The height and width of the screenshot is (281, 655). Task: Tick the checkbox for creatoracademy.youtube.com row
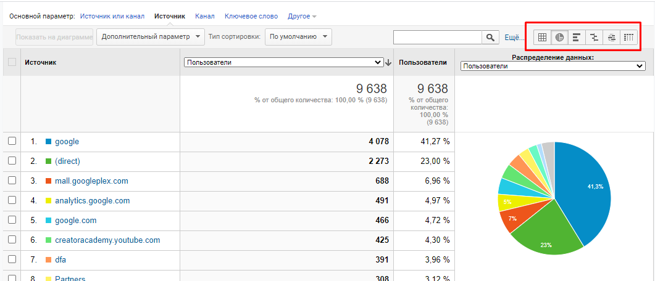tap(12, 240)
